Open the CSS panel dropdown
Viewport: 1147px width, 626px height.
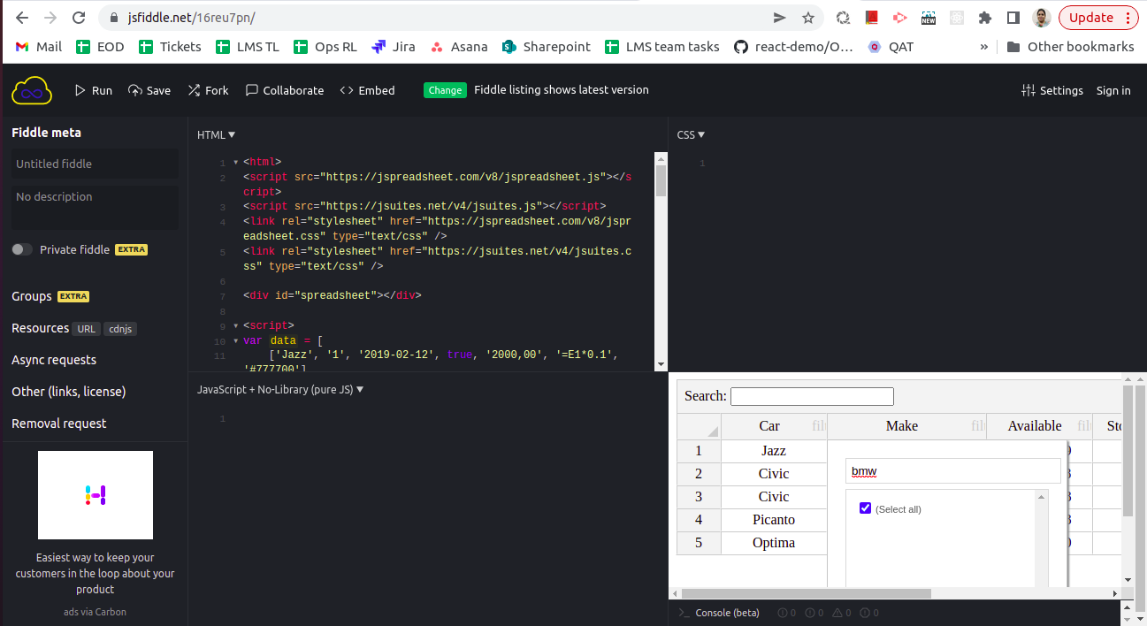pyautogui.click(x=690, y=134)
